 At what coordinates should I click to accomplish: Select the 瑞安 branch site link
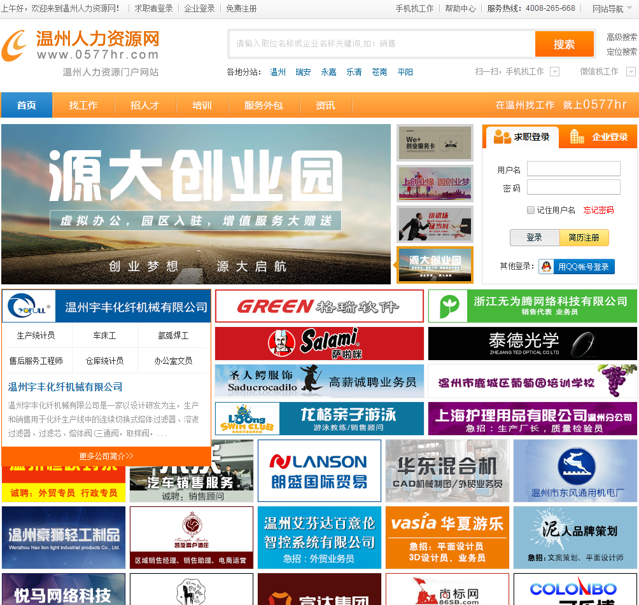point(303,72)
